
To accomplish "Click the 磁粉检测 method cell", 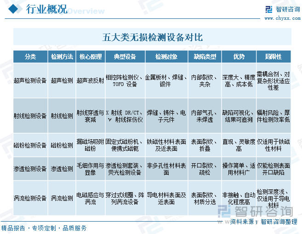I will (x=62, y=145).
